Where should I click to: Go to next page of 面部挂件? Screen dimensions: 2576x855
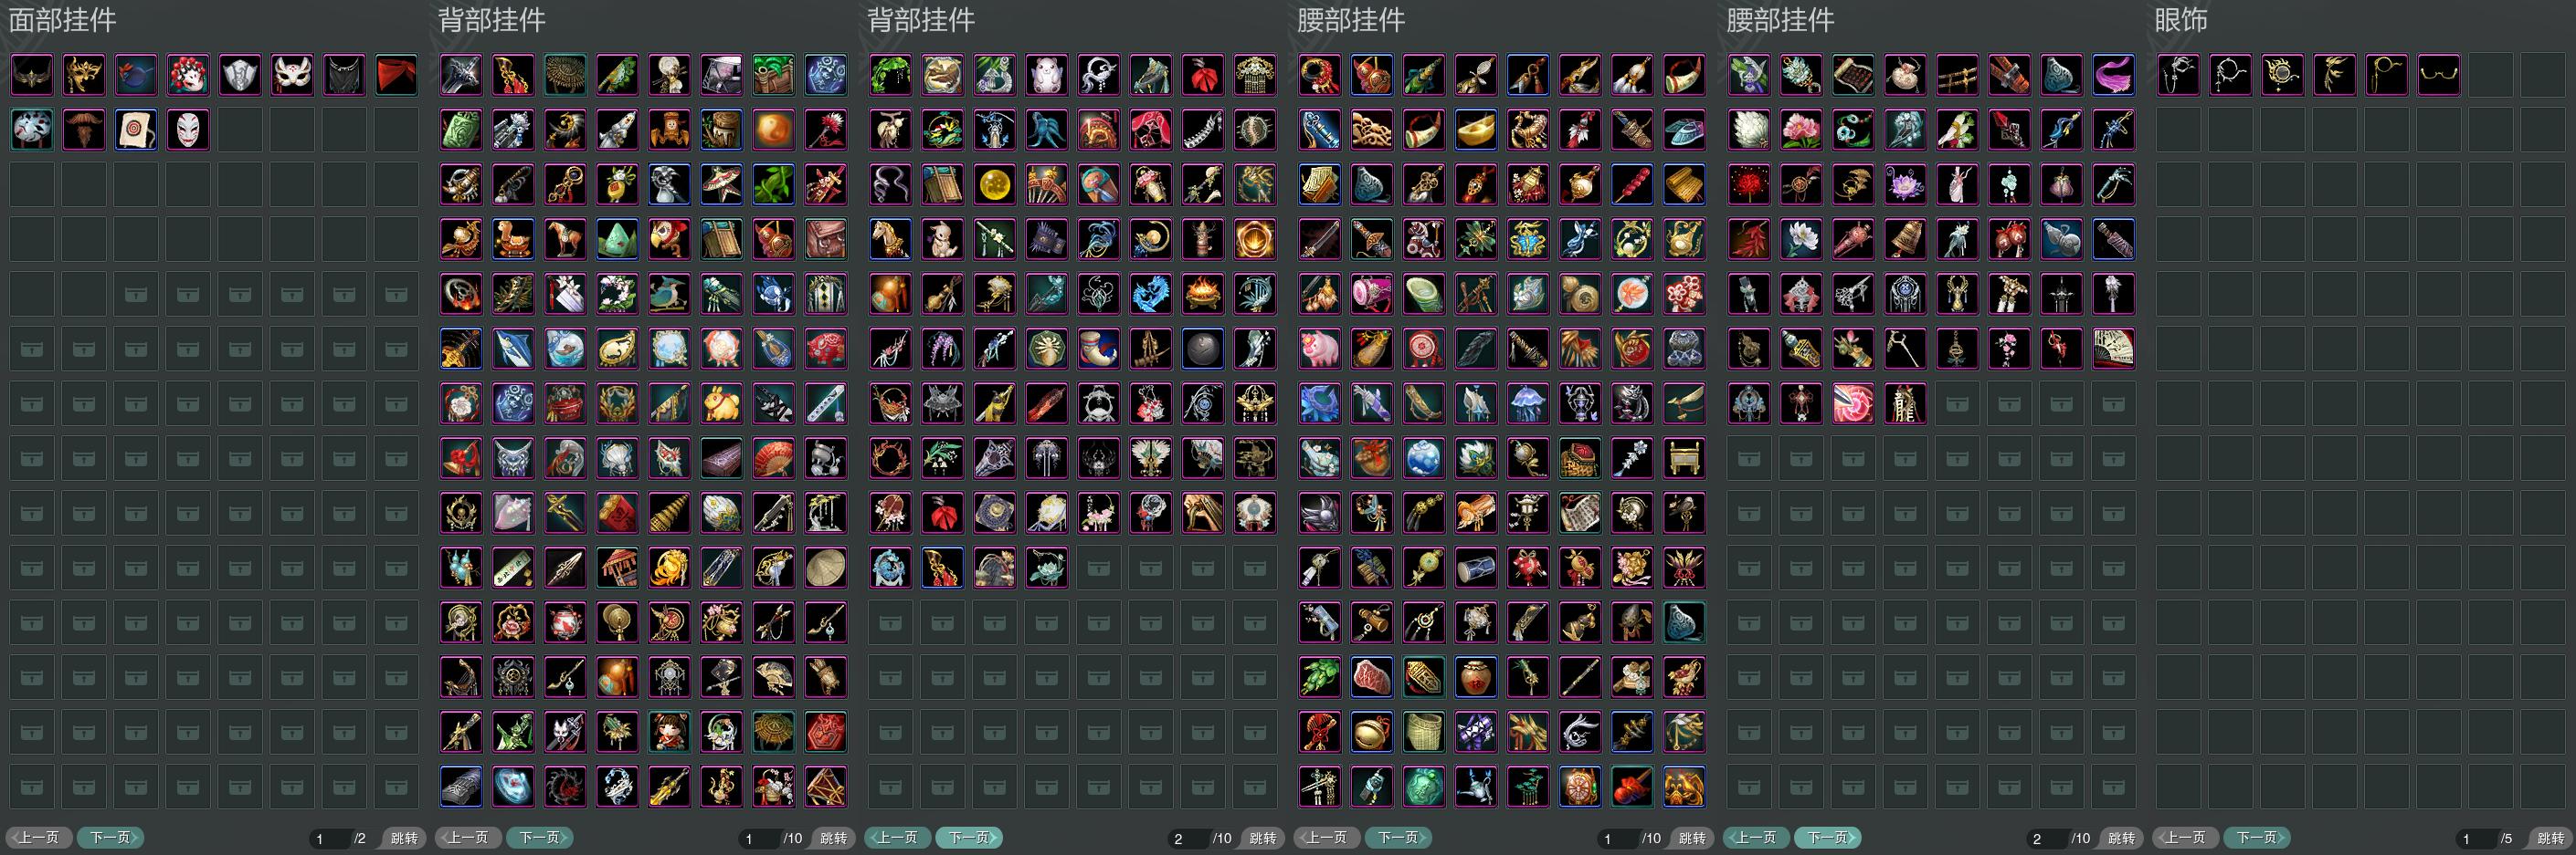click(x=110, y=838)
